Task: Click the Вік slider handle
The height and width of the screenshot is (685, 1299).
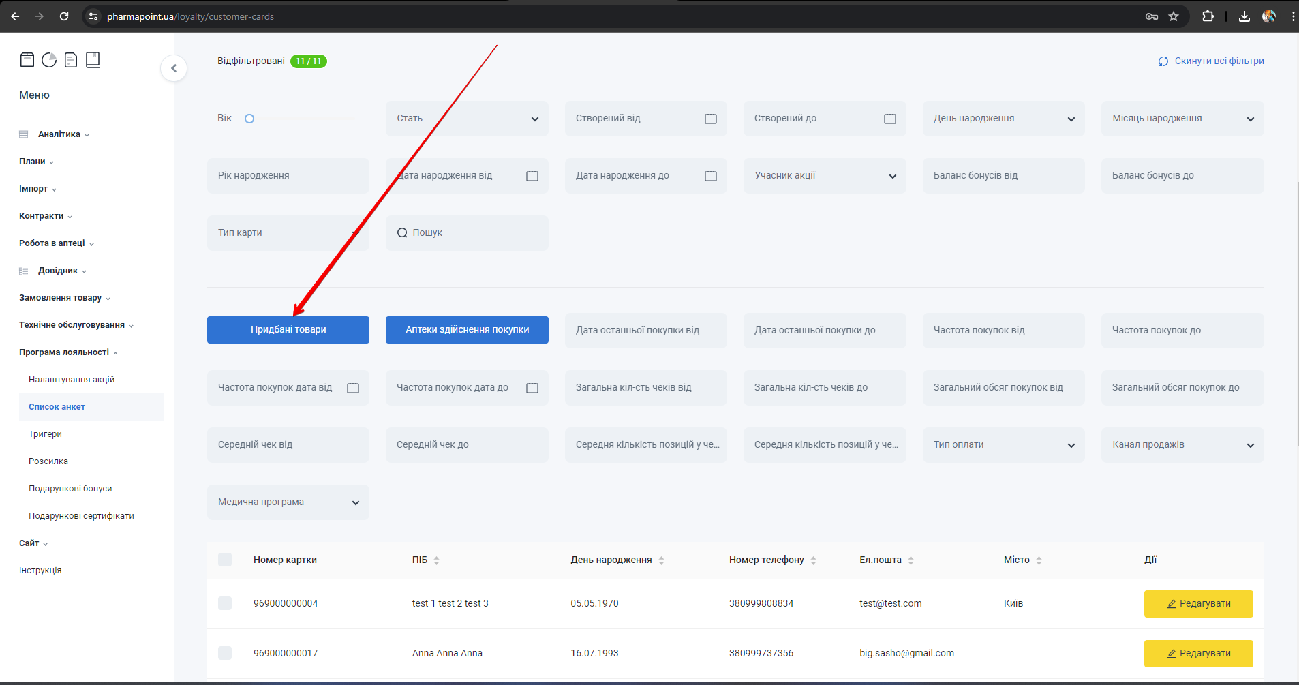Action: [x=249, y=119]
